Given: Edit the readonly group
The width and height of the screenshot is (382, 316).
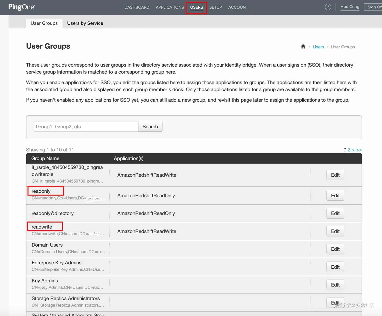Looking at the screenshot, I should pyautogui.click(x=335, y=195).
